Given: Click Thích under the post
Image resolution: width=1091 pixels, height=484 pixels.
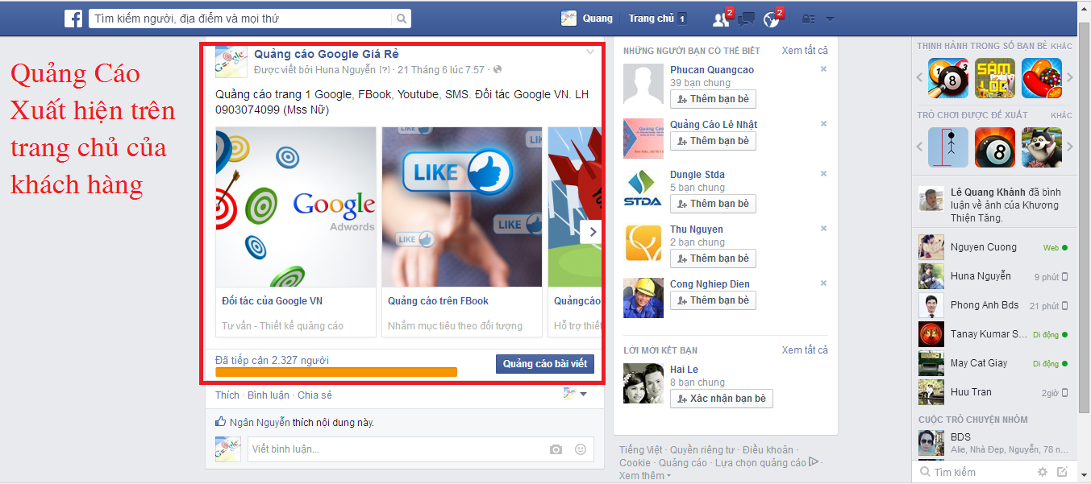Looking at the screenshot, I should coord(227,395).
